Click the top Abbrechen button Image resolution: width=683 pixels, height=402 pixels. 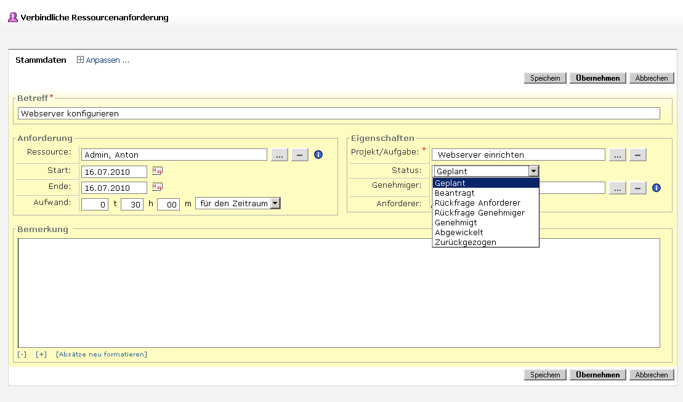[x=651, y=78]
